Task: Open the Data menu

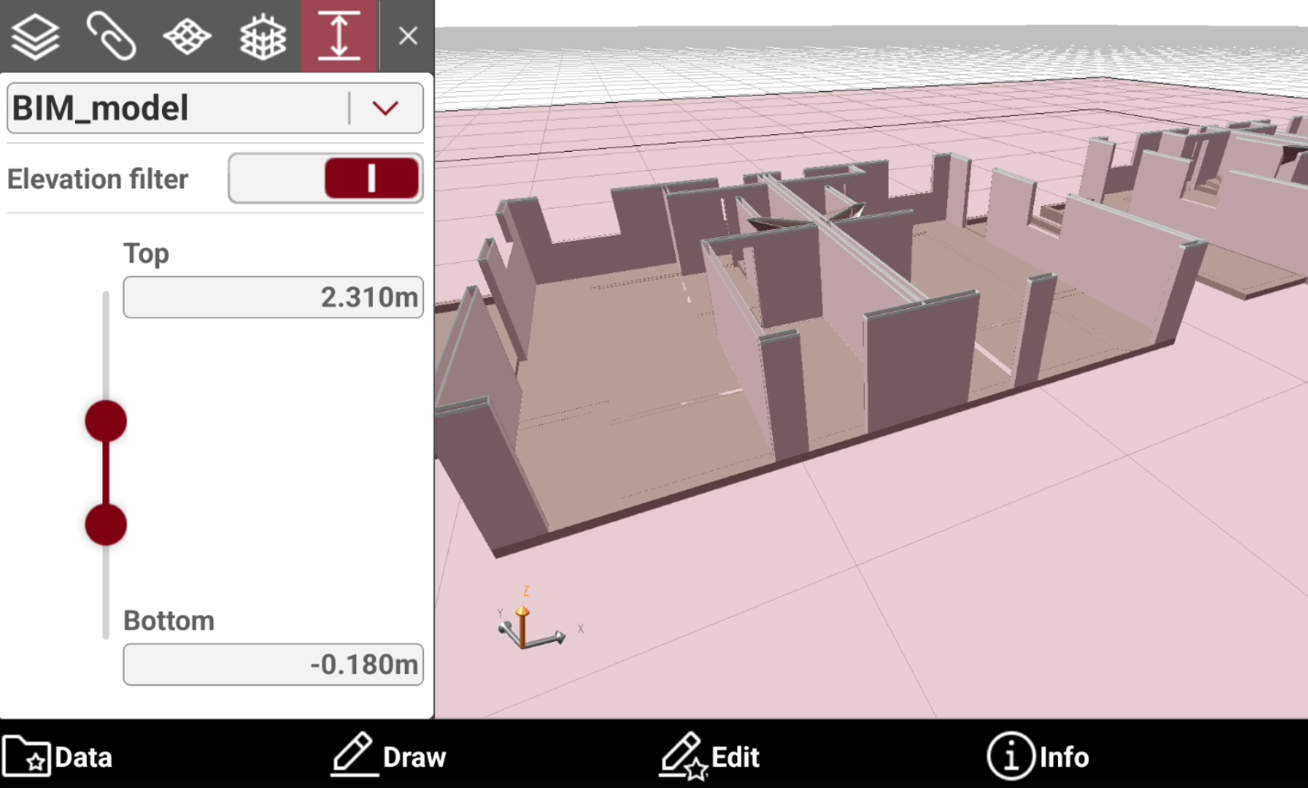Action: coord(57,756)
